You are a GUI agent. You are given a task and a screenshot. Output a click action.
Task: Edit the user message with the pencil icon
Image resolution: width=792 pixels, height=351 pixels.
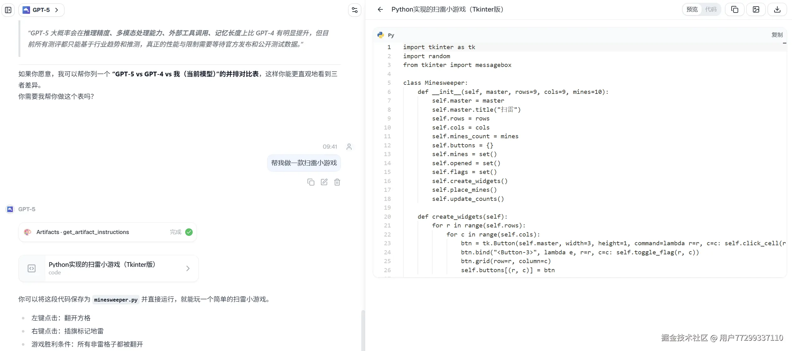pyautogui.click(x=324, y=182)
